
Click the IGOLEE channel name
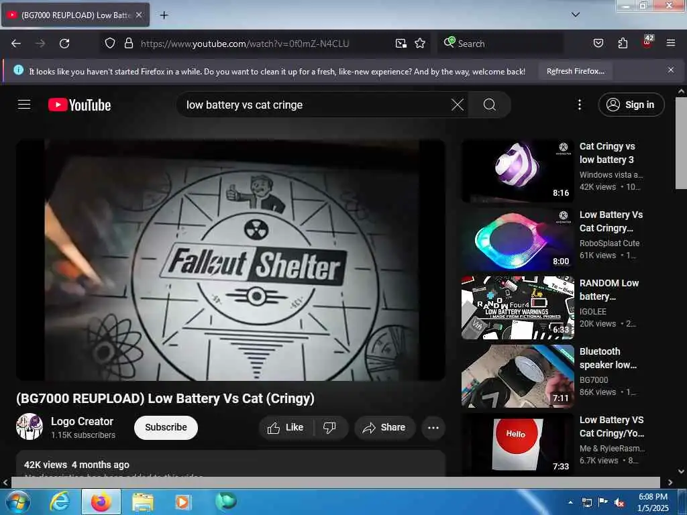(x=593, y=311)
